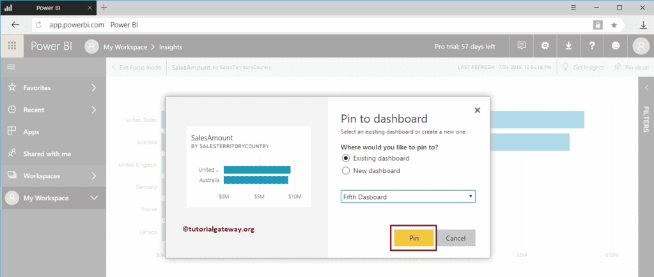654x277 pixels.
Task: Click the Favorites star icon
Action: point(12,87)
